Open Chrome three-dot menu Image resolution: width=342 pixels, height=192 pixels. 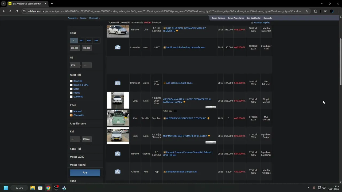[338, 11]
